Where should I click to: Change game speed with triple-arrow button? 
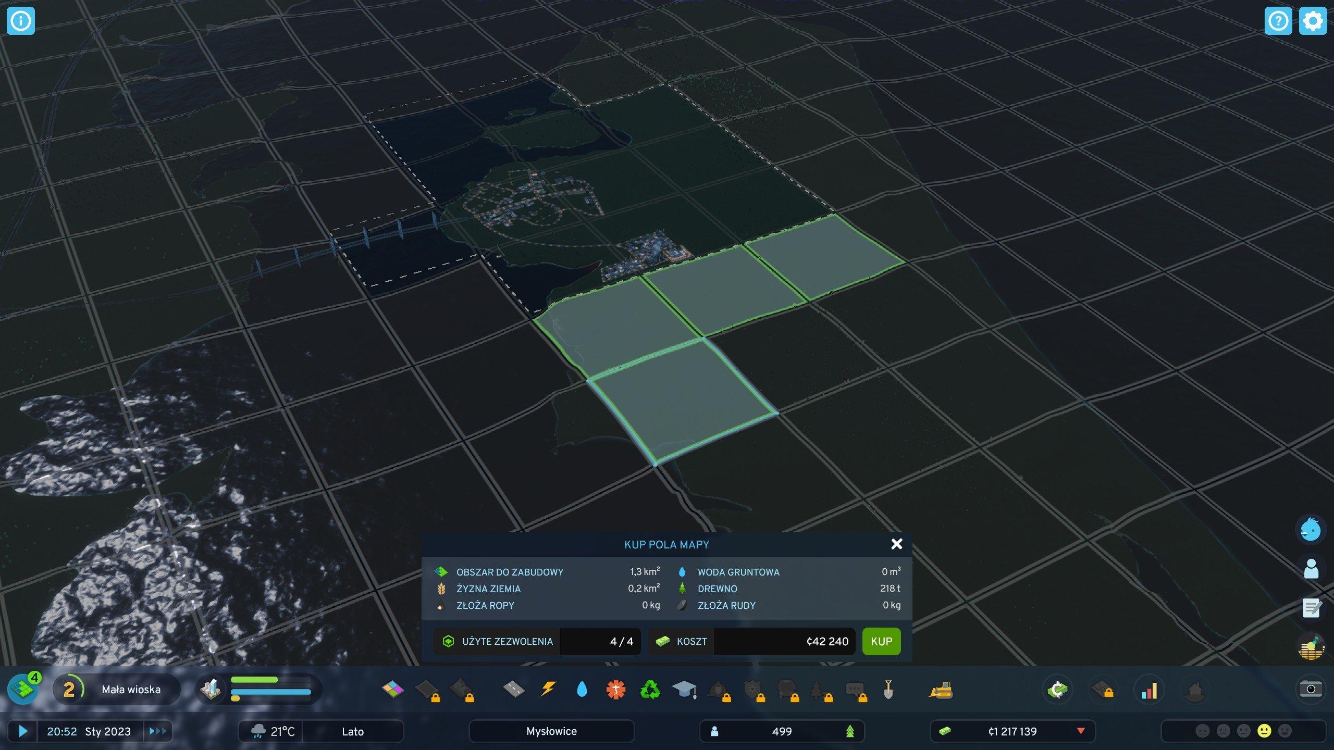pyautogui.click(x=157, y=731)
